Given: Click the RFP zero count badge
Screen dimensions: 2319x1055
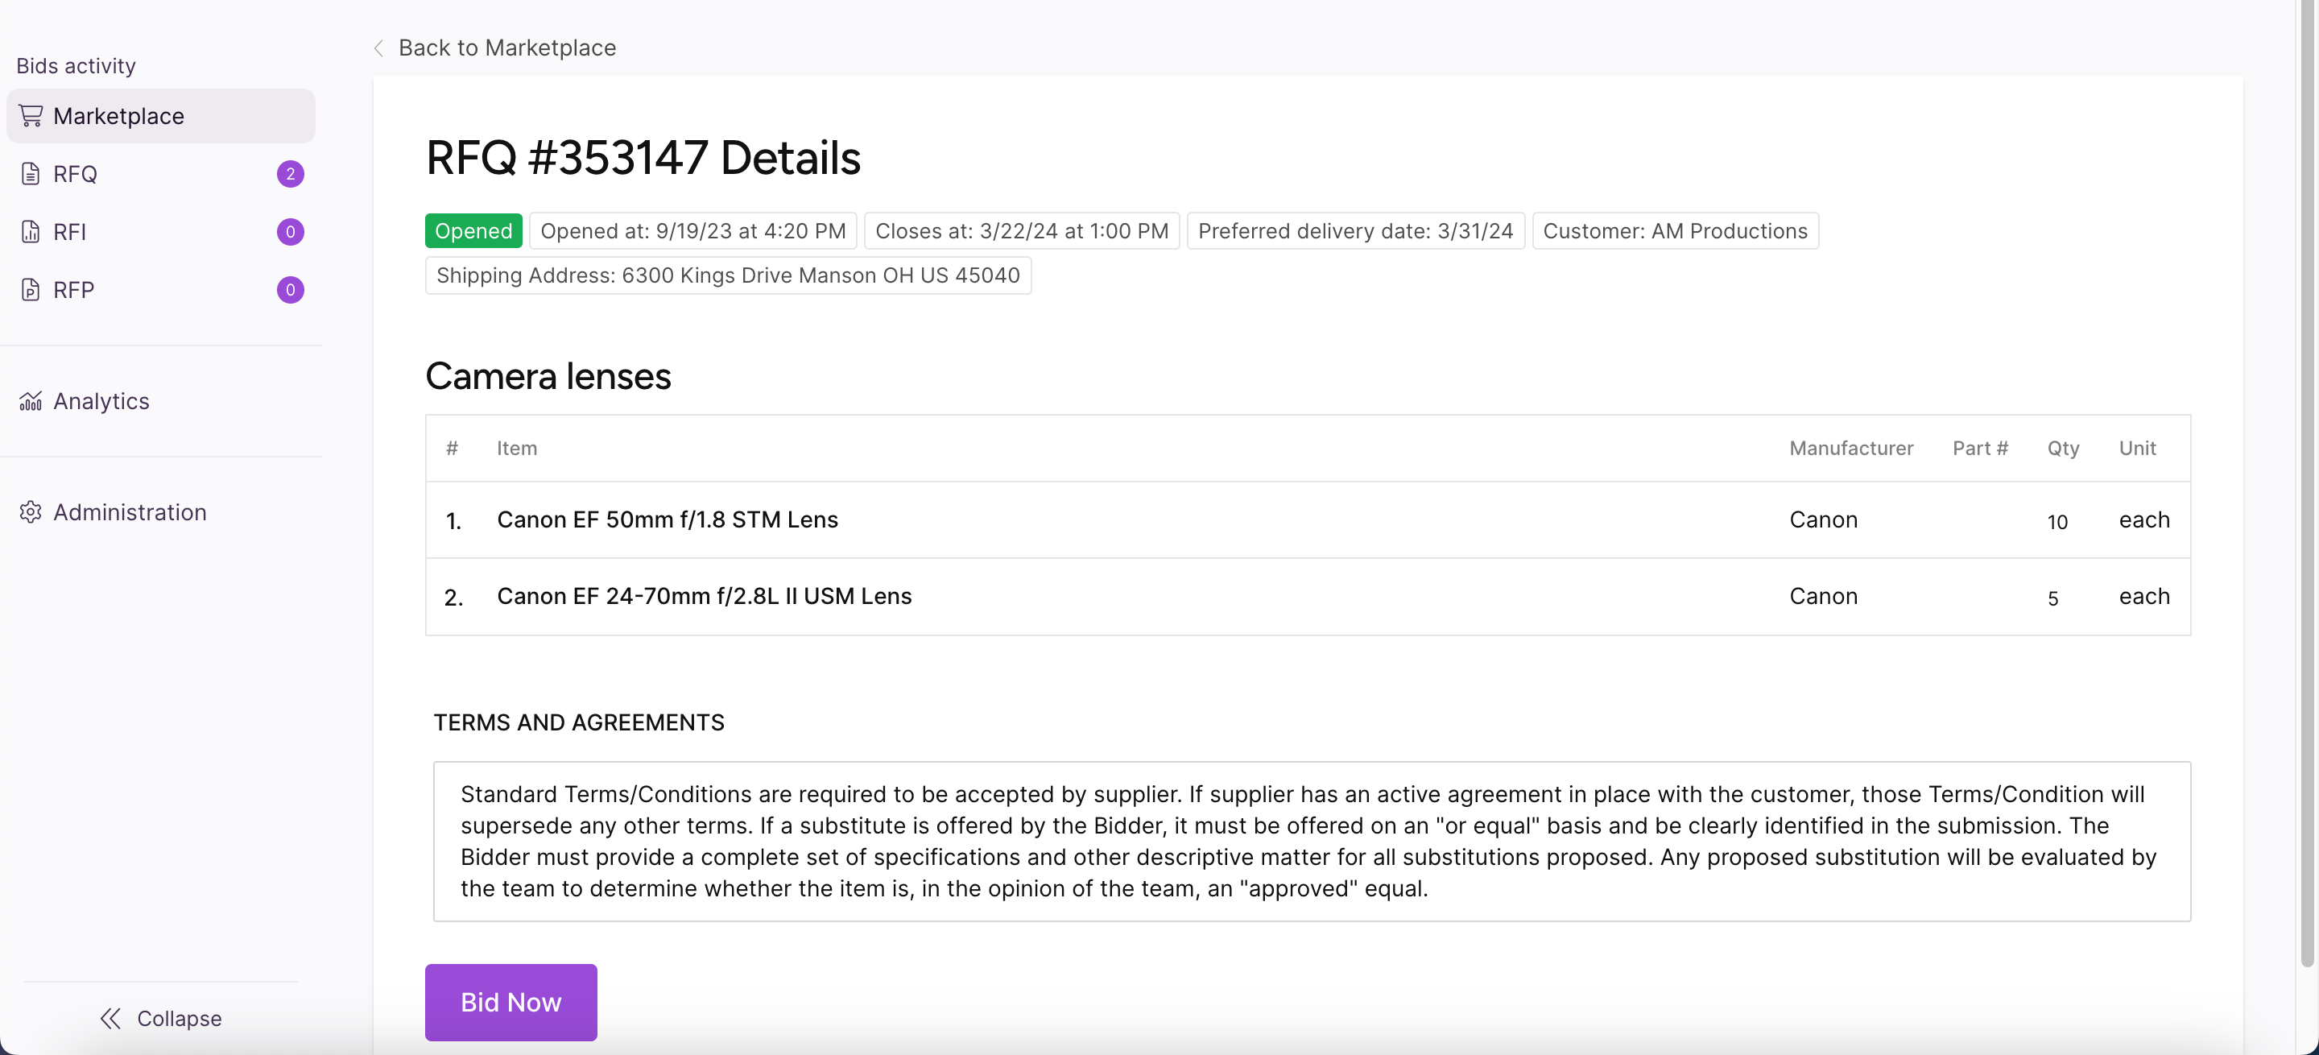Looking at the screenshot, I should pos(290,290).
